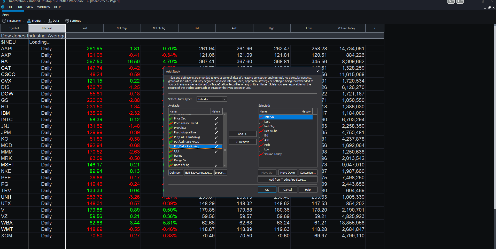Toggle History checkmark for ProPubGo
Viewport: 496px width, 249px height.
(216, 128)
